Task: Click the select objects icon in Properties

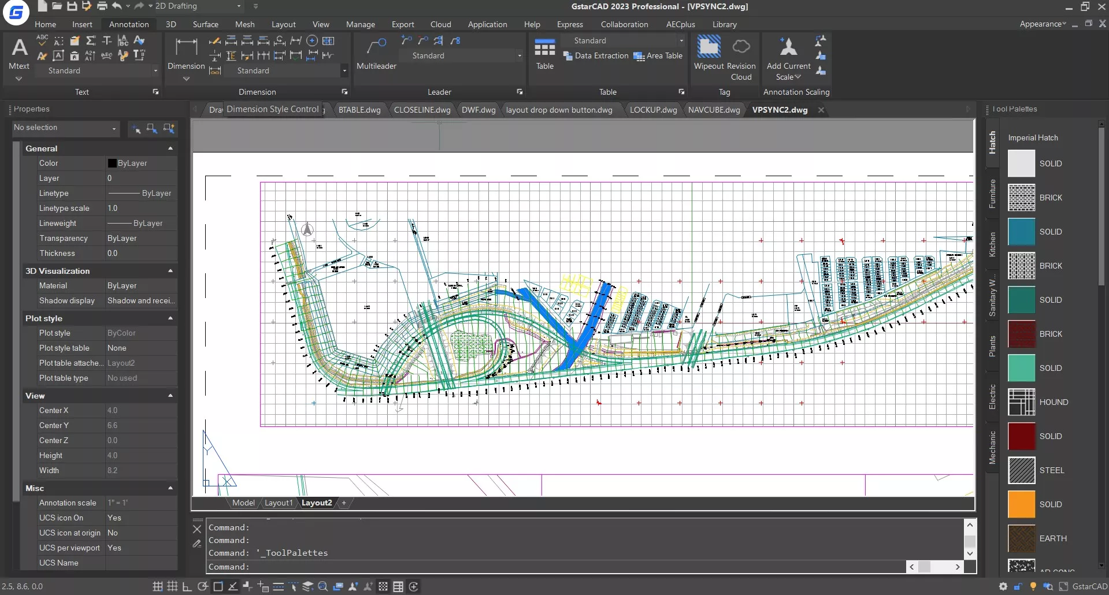Action: coord(152,128)
